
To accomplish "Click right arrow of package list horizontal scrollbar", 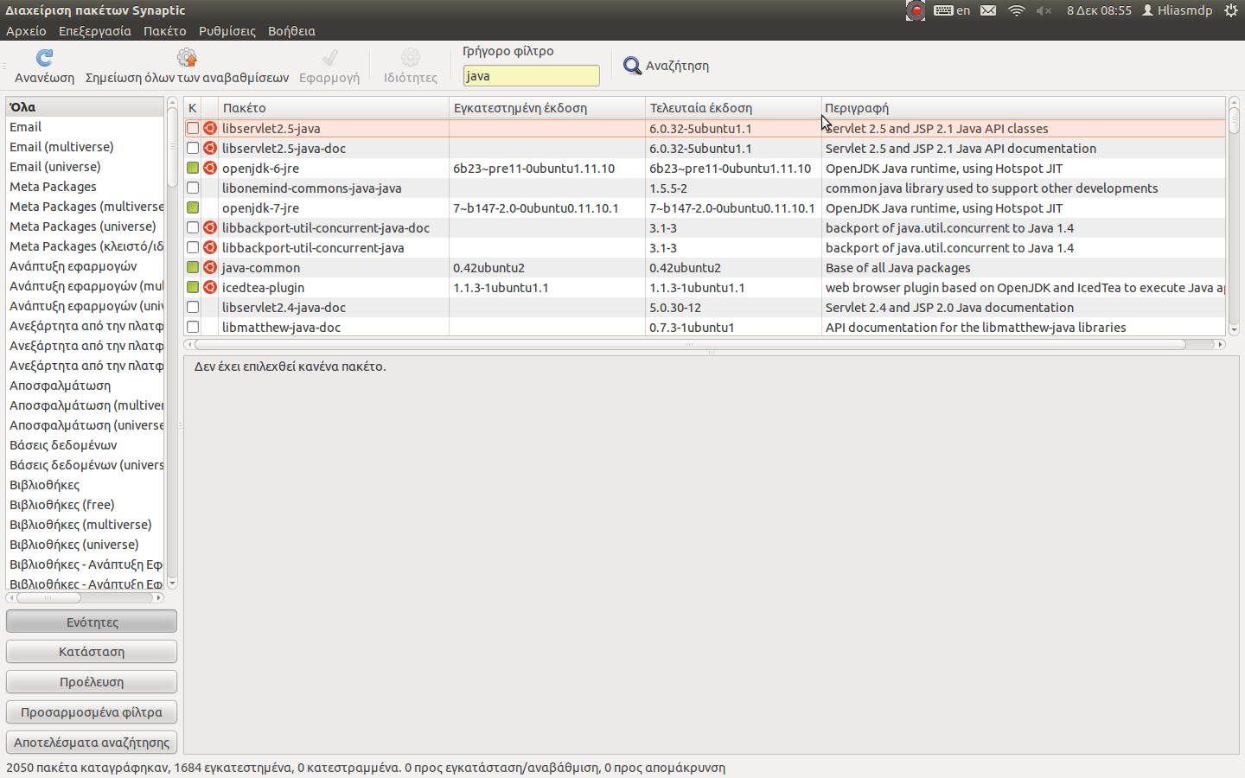I will click(1220, 344).
